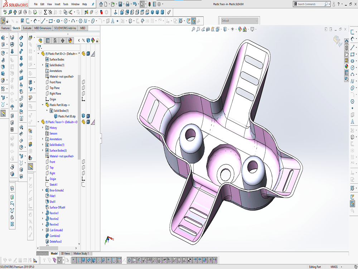This screenshot has width=358, height=269.
Task: Toggle Filter Vertices in selection filter toolbar
Action: 73,260
